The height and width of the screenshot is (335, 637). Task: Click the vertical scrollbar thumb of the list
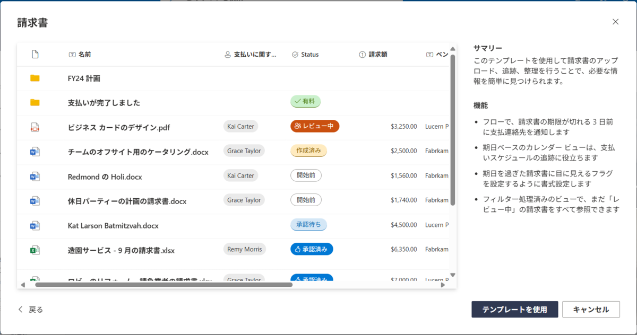point(453,130)
